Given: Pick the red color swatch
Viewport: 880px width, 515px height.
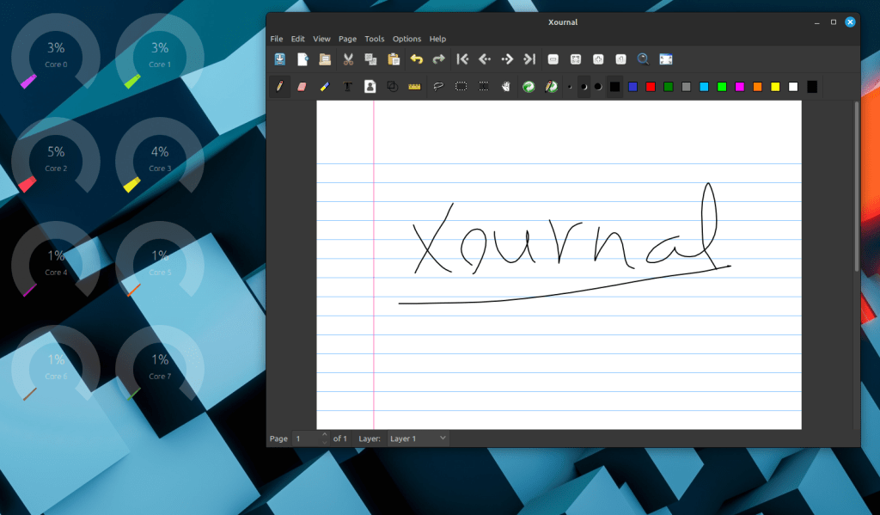Looking at the screenshot, I should 651,86.
